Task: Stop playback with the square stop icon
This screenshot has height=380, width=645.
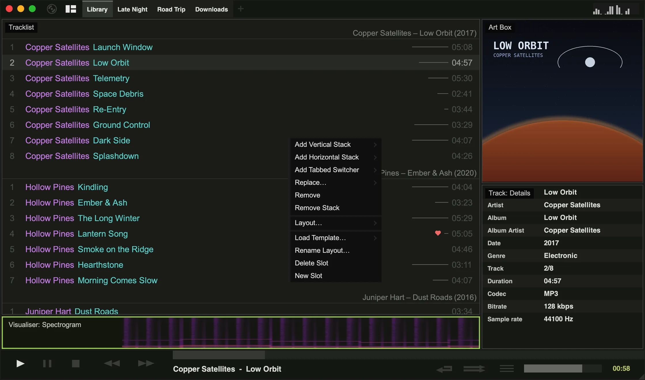Action: 76,364
